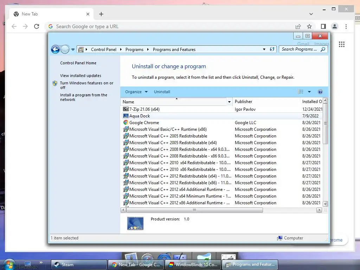Image resolution: width=360 pixels, height=270 pixels.
Task: Click Chrome's back arrow button
Action: [x=14, y=26]
